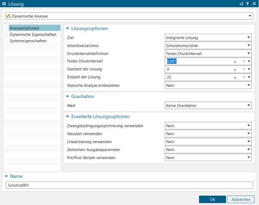
Task: Open help via the question mark icon
Action: pos(248,4)
